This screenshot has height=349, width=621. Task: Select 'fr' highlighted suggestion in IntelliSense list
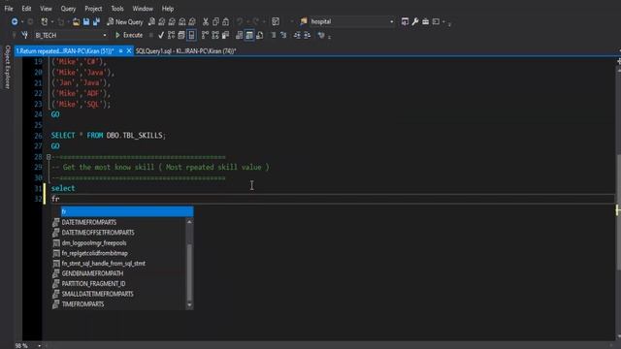(x=127, y=211)
